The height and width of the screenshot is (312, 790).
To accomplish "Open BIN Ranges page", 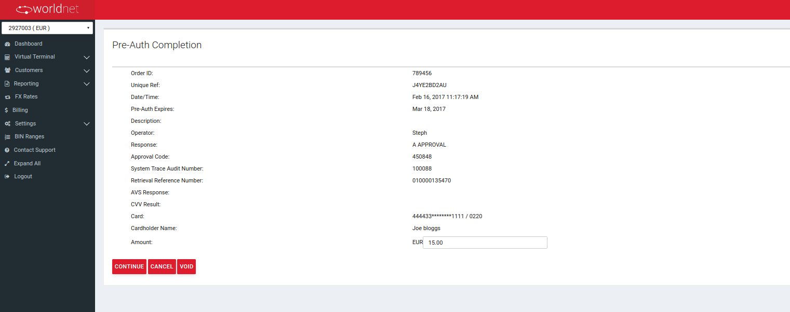I will [30, 137].
